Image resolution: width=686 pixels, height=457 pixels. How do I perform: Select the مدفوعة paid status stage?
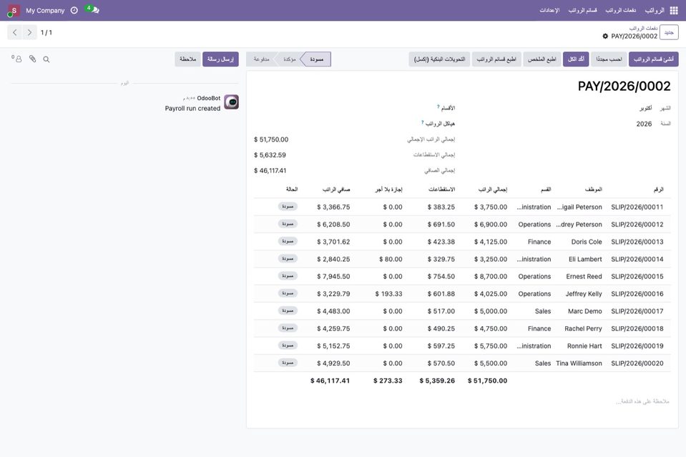coord(261,59)
